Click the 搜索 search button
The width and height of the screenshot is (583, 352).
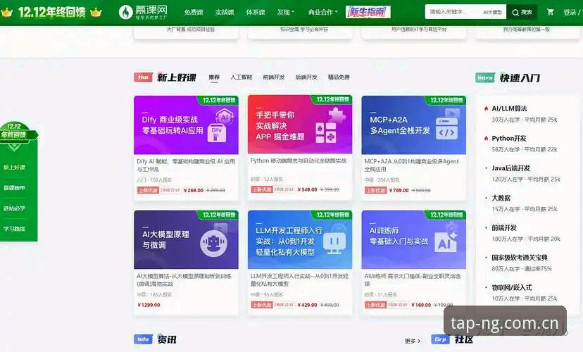pos(522,12)
